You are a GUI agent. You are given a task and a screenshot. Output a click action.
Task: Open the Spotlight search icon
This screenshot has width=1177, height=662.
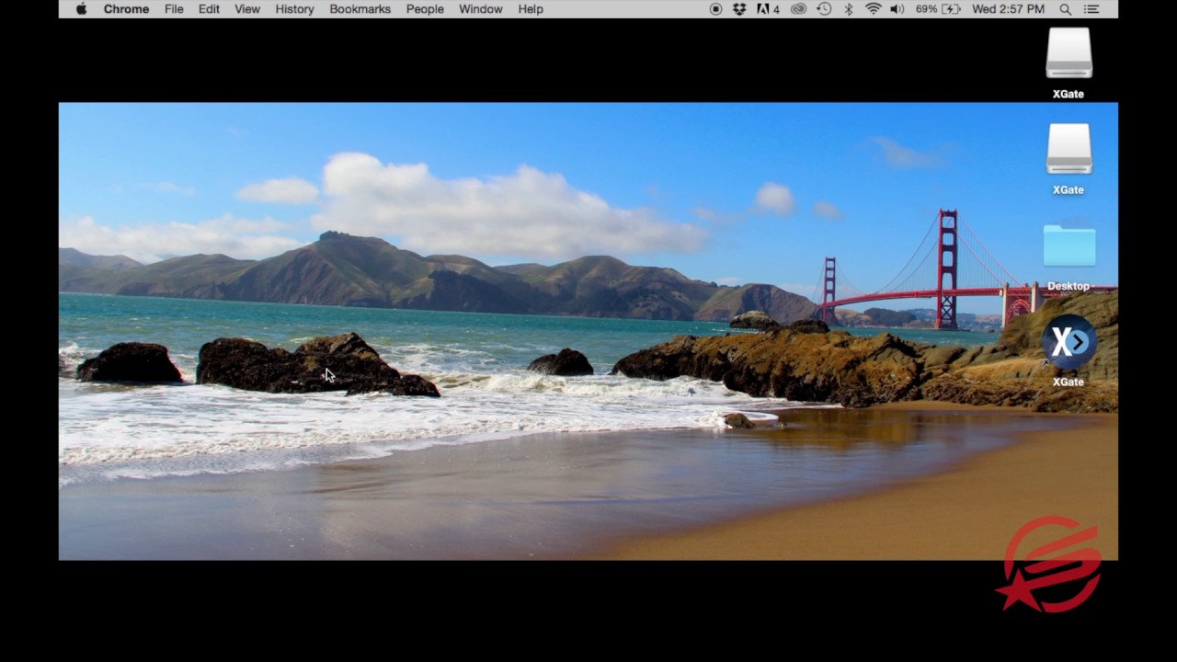(x=1066, y=9)
